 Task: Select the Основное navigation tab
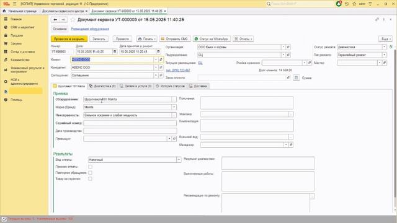[x=60, y=29]
